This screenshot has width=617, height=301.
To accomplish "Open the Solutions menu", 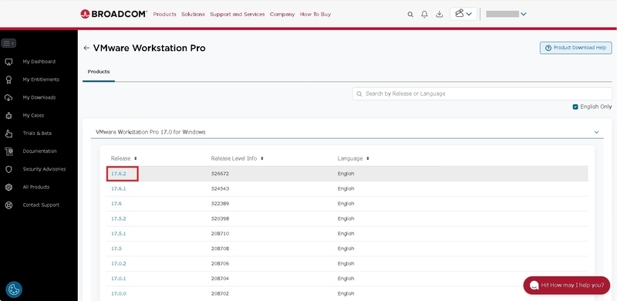I will pyautogui.click(x=193, y=14).
